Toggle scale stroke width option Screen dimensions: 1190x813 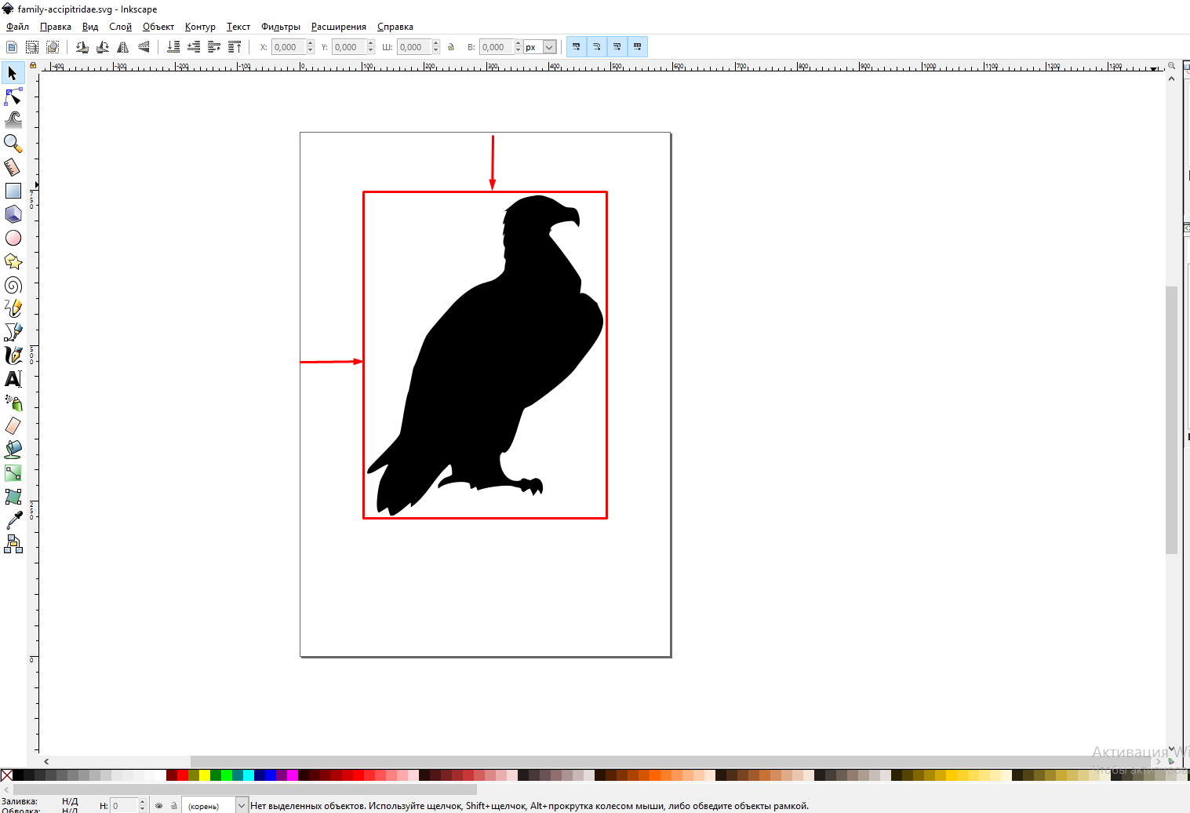click(576, 47)
